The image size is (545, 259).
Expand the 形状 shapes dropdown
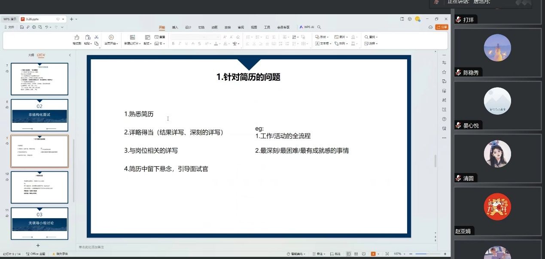click(x=322, y=37)
